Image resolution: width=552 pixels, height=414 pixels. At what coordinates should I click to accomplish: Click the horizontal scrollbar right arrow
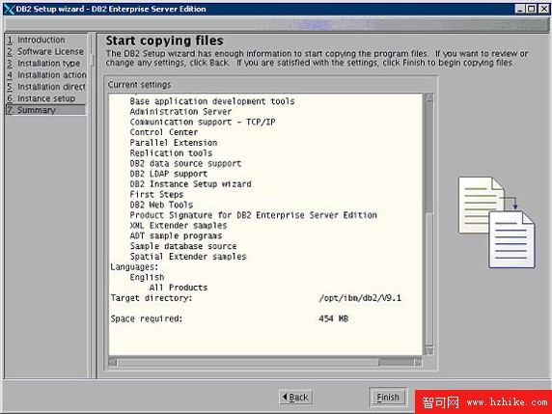pyautogui.click(x=418, y=362)
